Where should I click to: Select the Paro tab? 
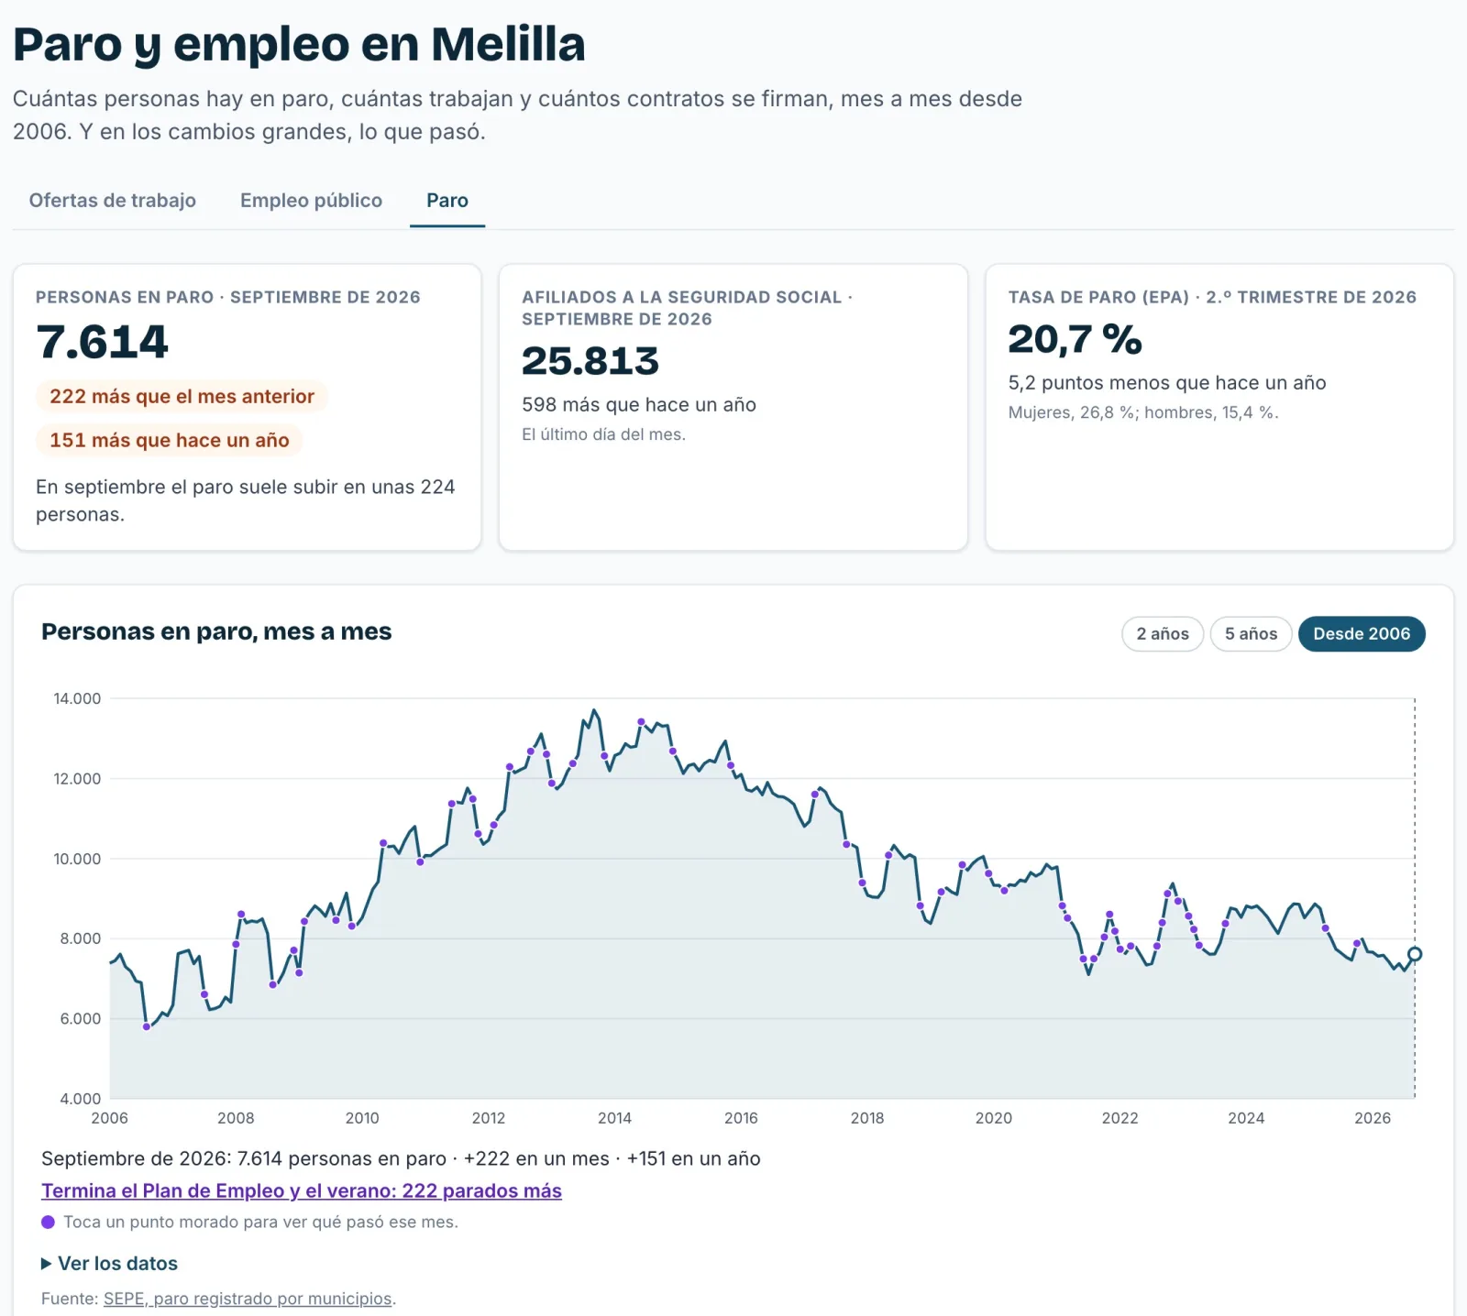click(447, 200)
